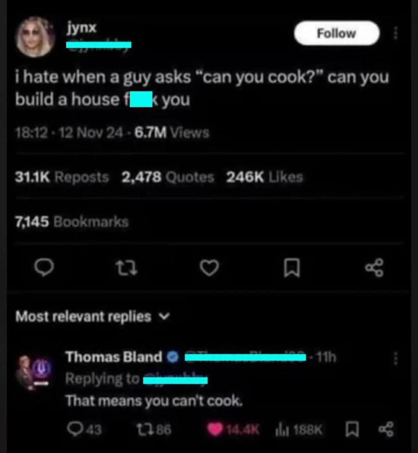Image resolution: width=418 pixels, height=453 pixels.
Task: Bookmark Thomas Bland's reply
Action: pos(352,429)
